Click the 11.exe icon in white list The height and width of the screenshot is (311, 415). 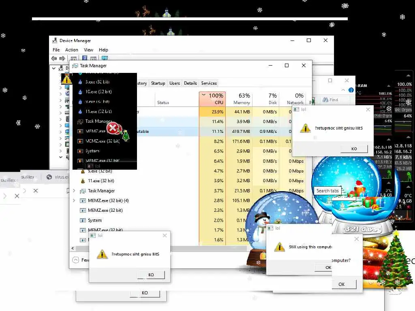(83, 181)
